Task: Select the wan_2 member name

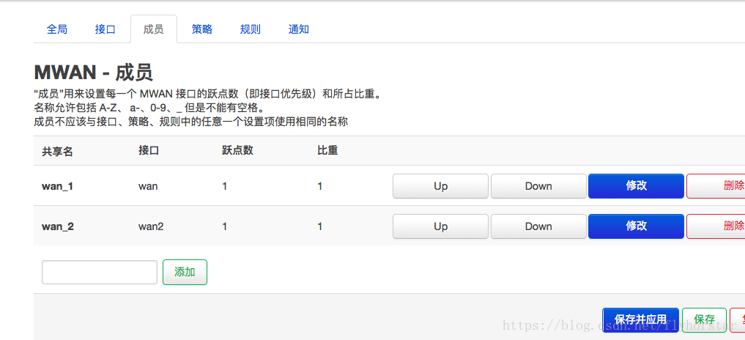Action: (x=57, y=227)
